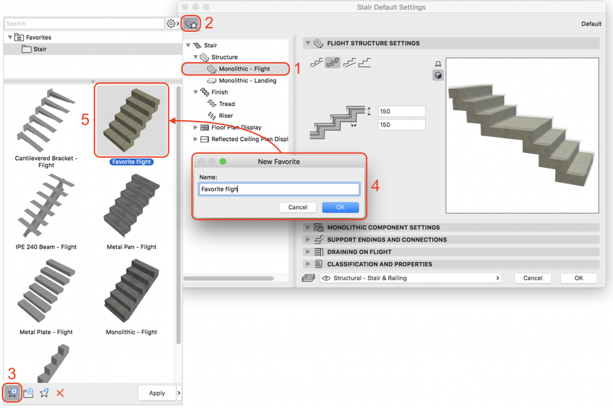The image size is (613, 408).
Task: Redefine favorite with current settings icon
Action: [x=45, y=393]
